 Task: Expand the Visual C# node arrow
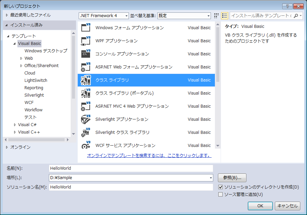[x=15, y=125]
